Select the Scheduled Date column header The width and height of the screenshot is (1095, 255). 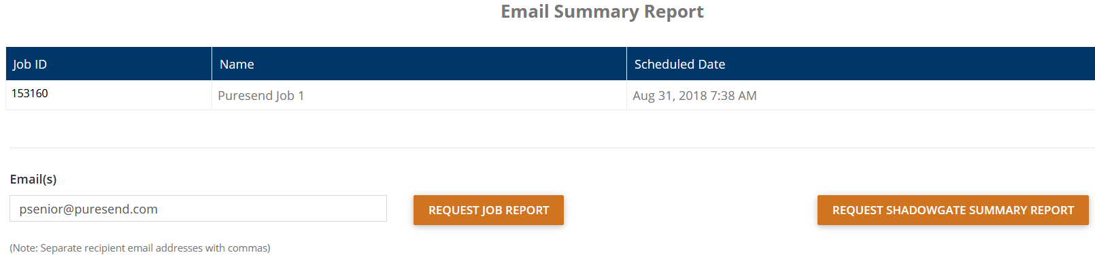pyautogui.click(x=860, y=64)
